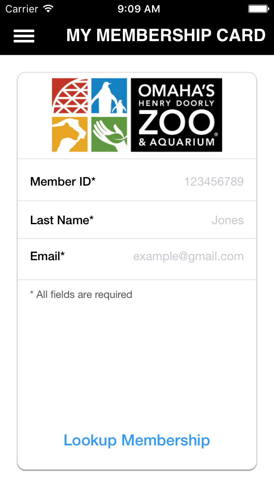The image size is (274, 487).
Task: Tap the Last Name* label
Action: [62, 220]
